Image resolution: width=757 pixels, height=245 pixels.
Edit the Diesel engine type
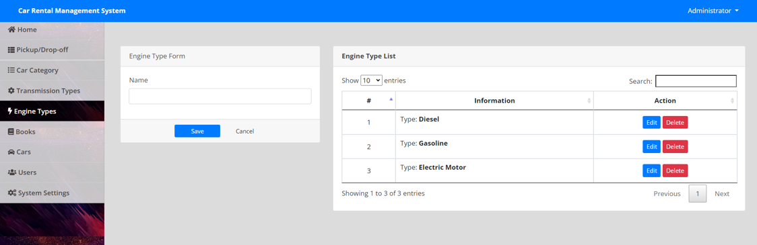coord(652,122)
